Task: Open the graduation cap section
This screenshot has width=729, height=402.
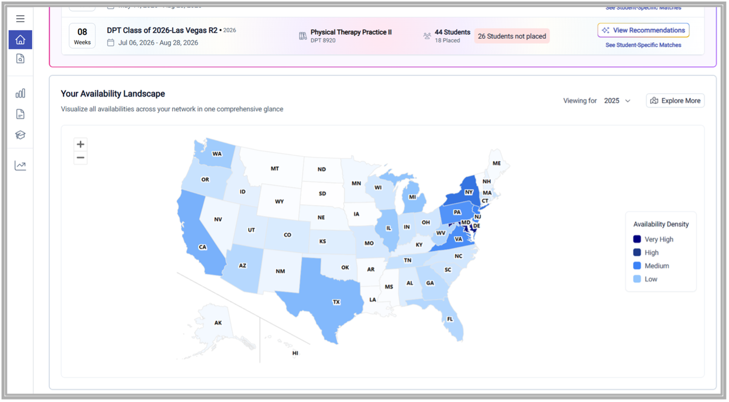Action: 20,135
